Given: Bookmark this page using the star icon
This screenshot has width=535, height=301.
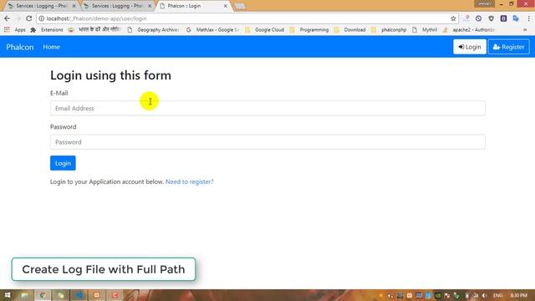Looking at the screenshot, I should pos(453,18).
